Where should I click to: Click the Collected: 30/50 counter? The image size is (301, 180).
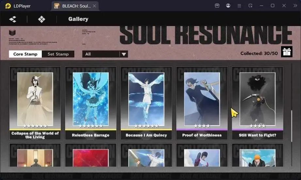tap(259, 53)
